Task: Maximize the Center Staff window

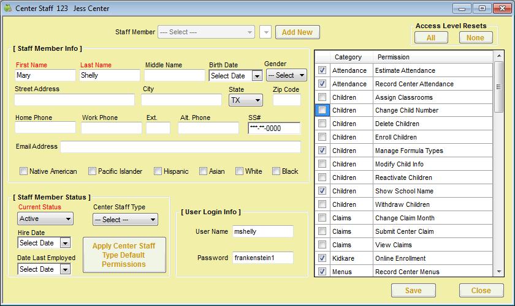Action: tap(482, 9)
